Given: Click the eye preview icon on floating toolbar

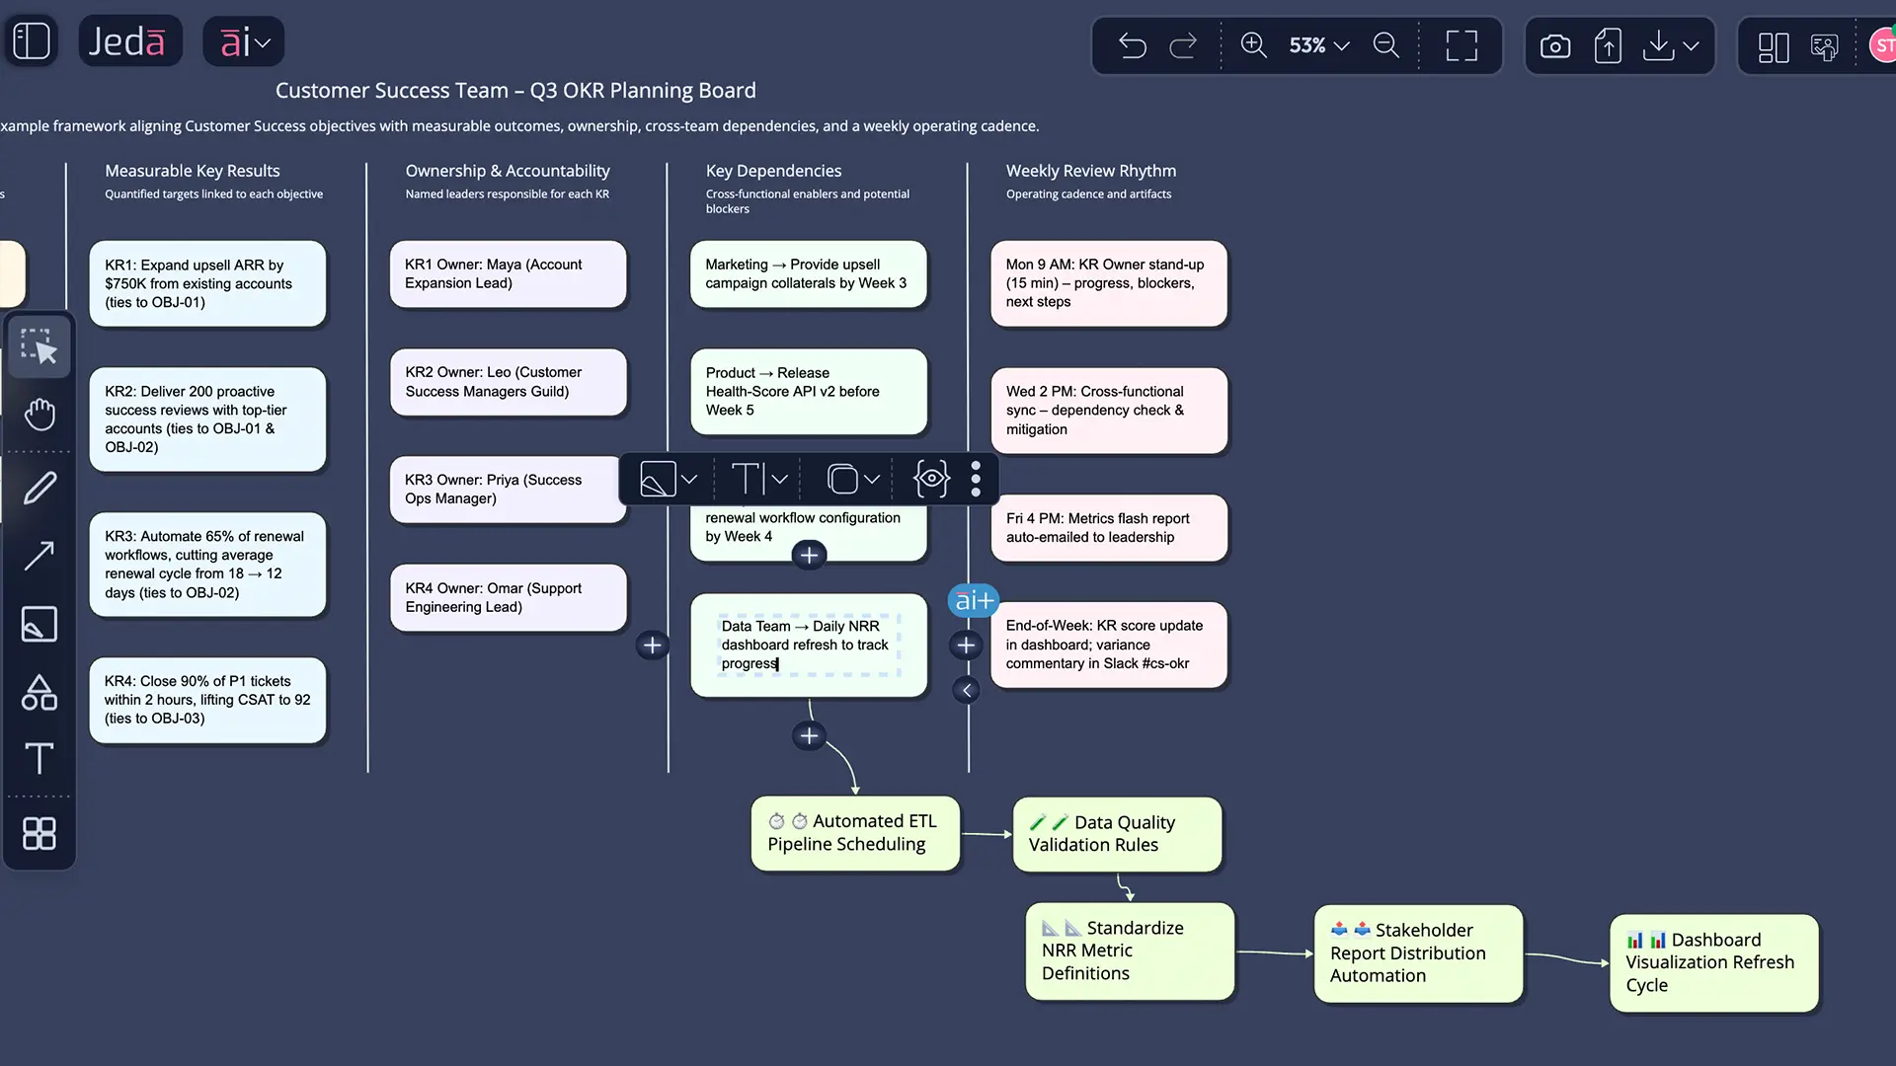Looking at the screenshot, I should (929, 479).
